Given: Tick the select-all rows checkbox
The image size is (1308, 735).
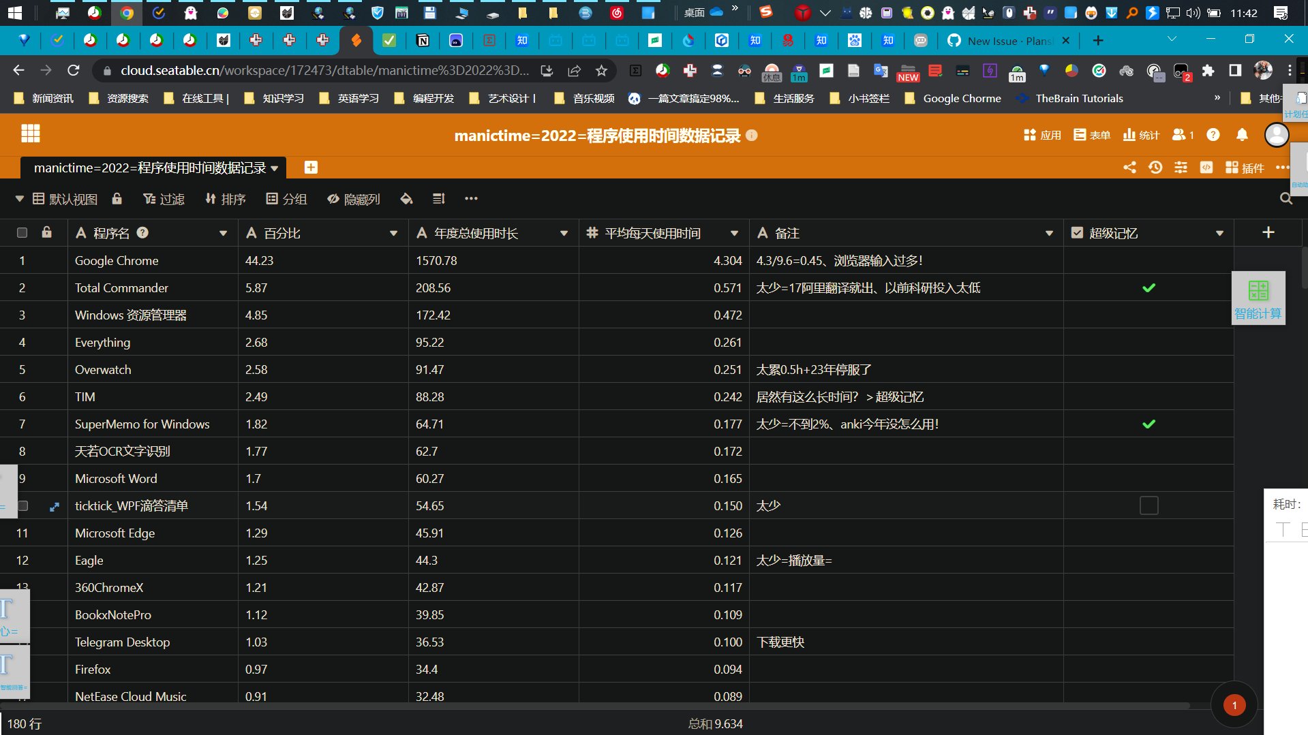Looking at the screenshot, I should 22,233.
